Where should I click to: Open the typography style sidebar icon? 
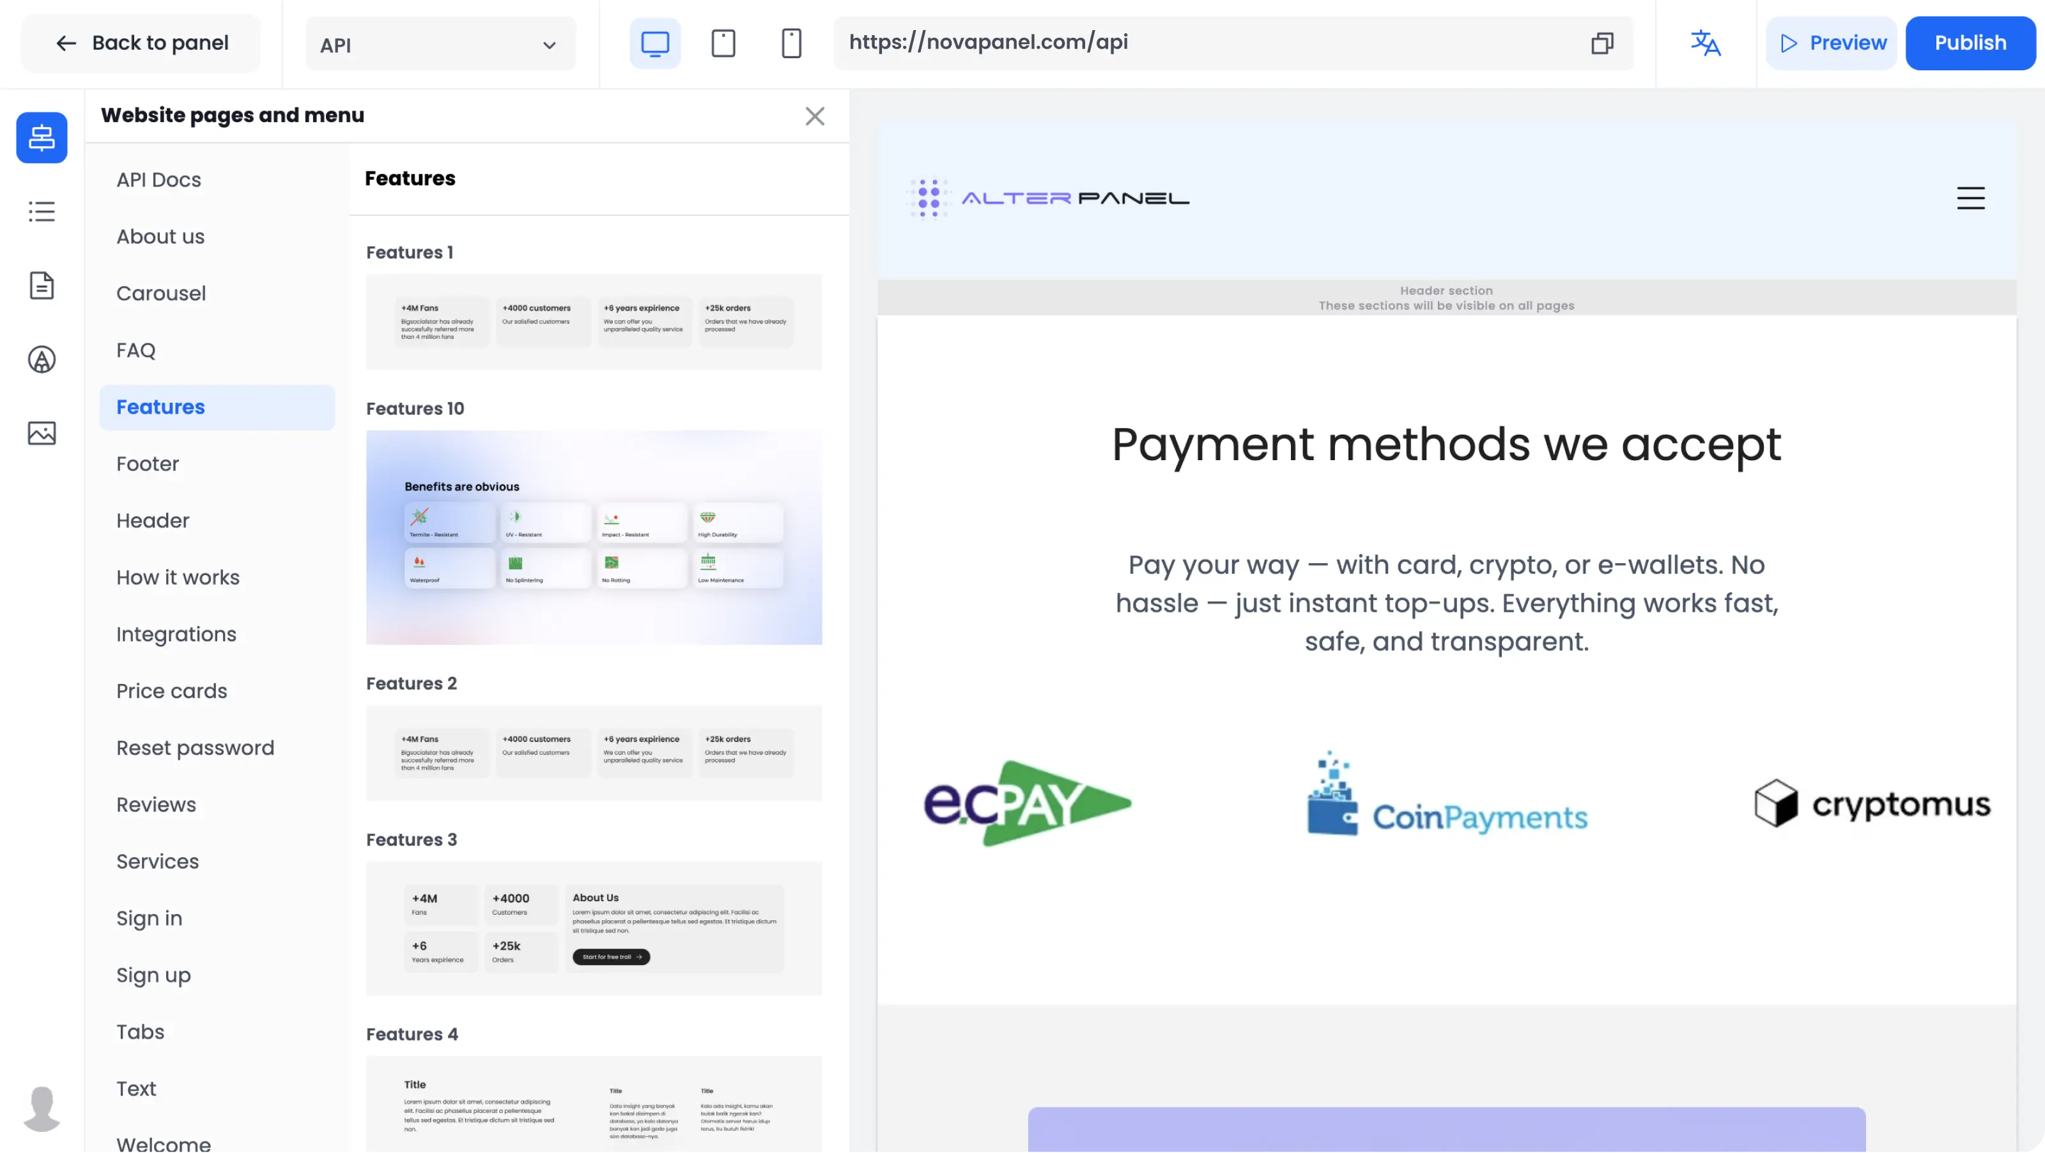coord(42,359)
